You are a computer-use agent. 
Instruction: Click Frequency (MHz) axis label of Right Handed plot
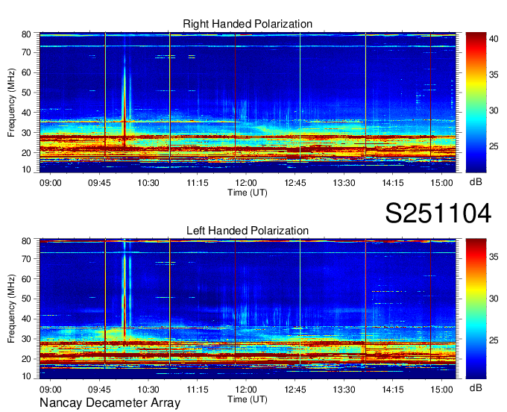(12, 102)
